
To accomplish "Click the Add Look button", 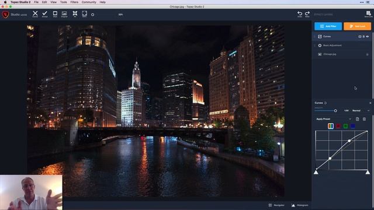I will tap(357, 26).
